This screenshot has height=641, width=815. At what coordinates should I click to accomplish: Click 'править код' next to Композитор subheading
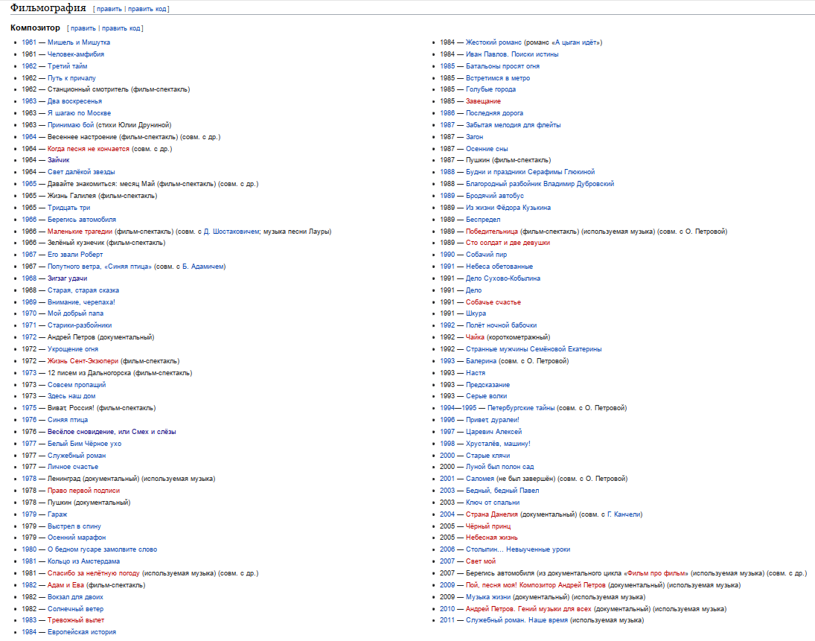tap(121, 28)
